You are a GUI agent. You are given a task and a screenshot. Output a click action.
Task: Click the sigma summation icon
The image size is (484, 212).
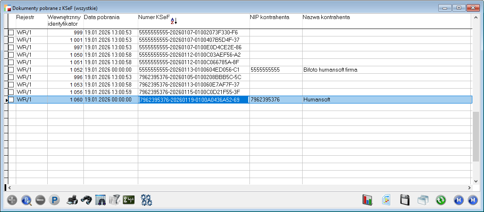pyautogui.click(x=129, y=200)
